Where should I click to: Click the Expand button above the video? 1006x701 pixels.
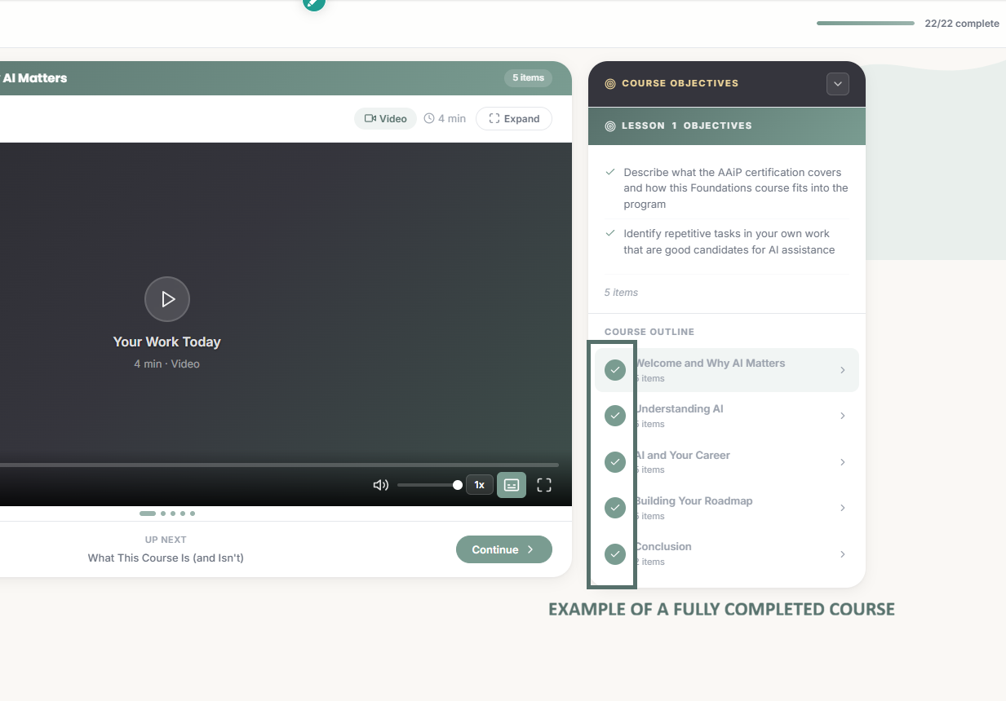pos(514,118)
